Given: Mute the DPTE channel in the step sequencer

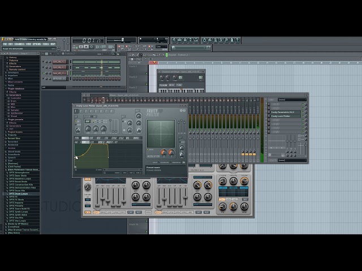Looking at the screenshot, I should point(43,78).
